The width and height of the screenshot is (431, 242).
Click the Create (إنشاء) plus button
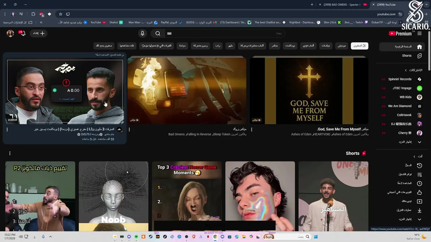tap(39, 33)
